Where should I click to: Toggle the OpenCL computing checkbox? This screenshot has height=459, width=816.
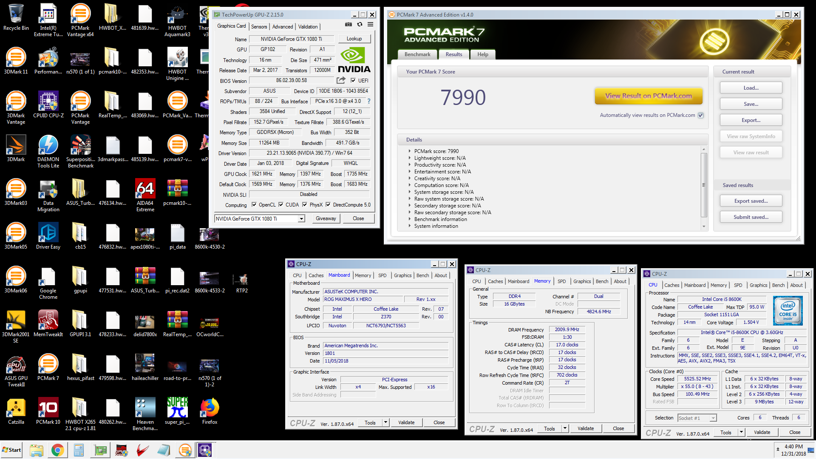point(254,204)
